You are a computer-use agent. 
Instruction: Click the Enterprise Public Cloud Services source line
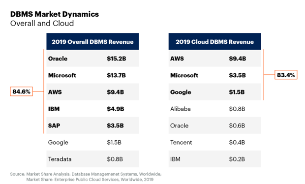[x=90, y=180]
